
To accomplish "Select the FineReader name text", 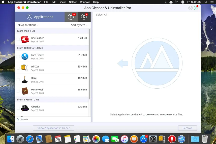I will point(37,38).
